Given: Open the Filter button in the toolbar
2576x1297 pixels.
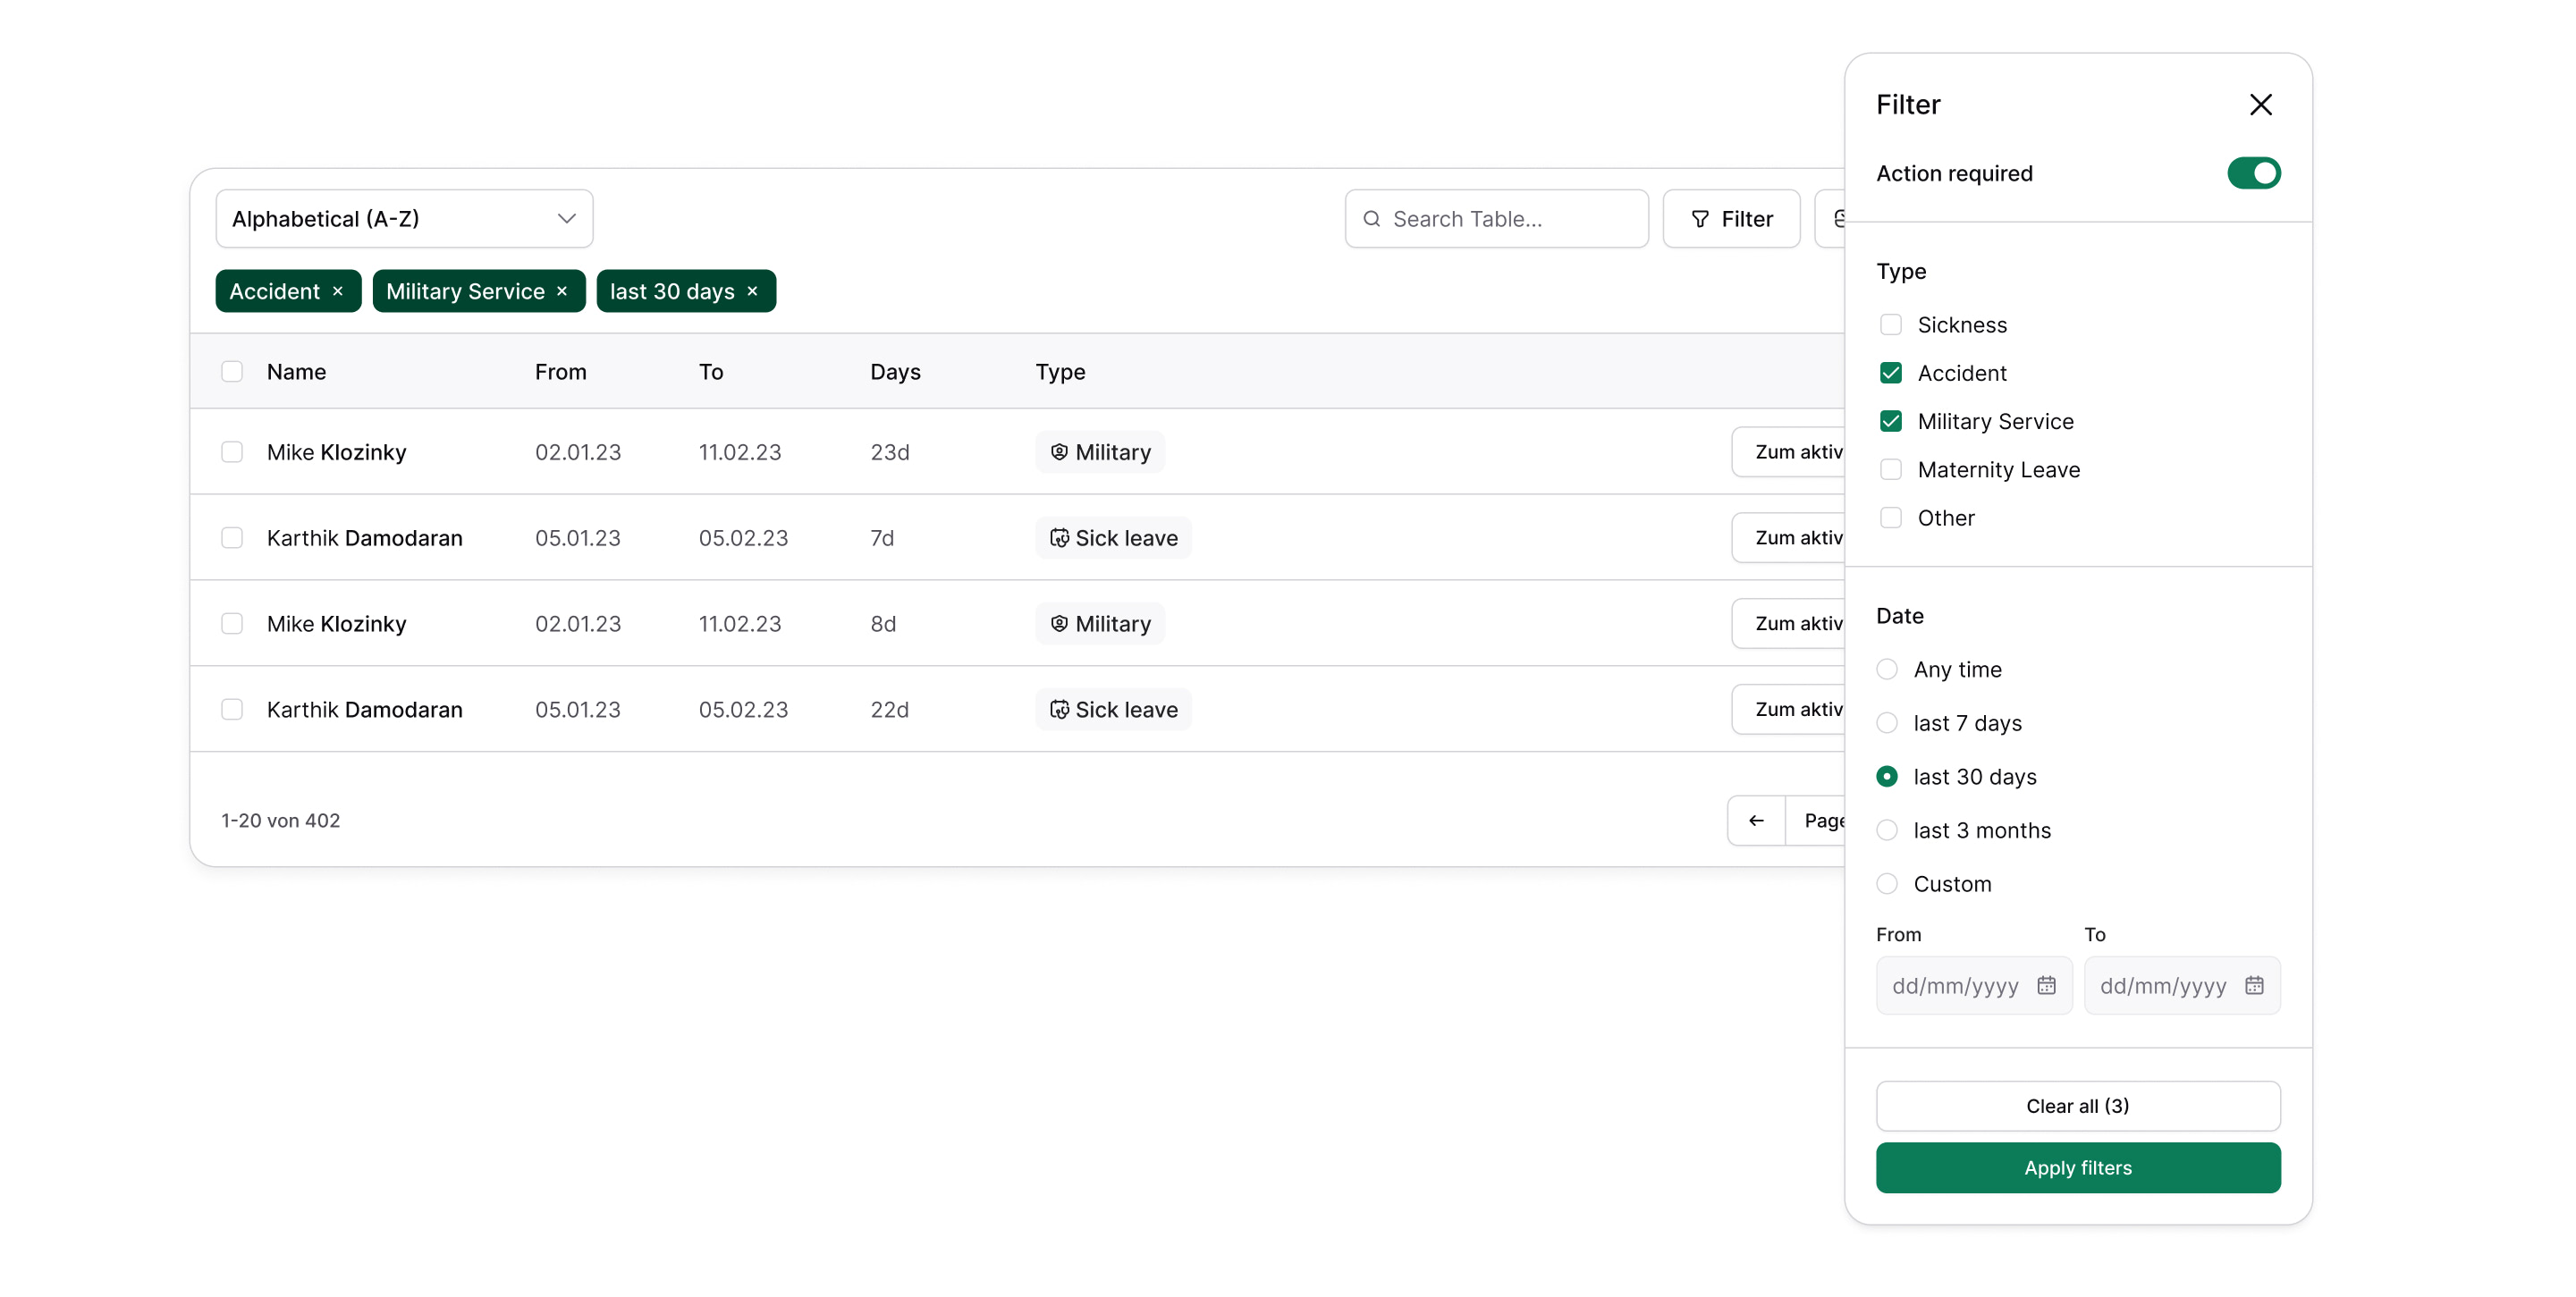Looking at the screenshot, I should tap(1731, 219).
